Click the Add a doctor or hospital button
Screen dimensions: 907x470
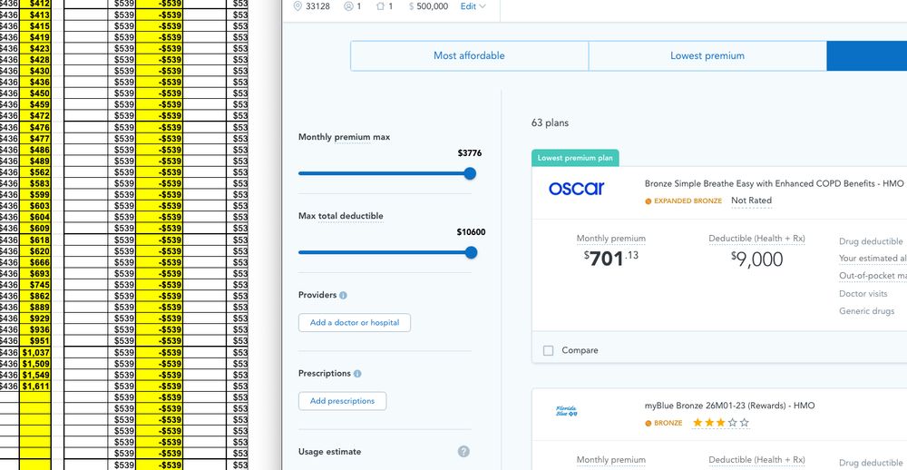tap(355, 322)
